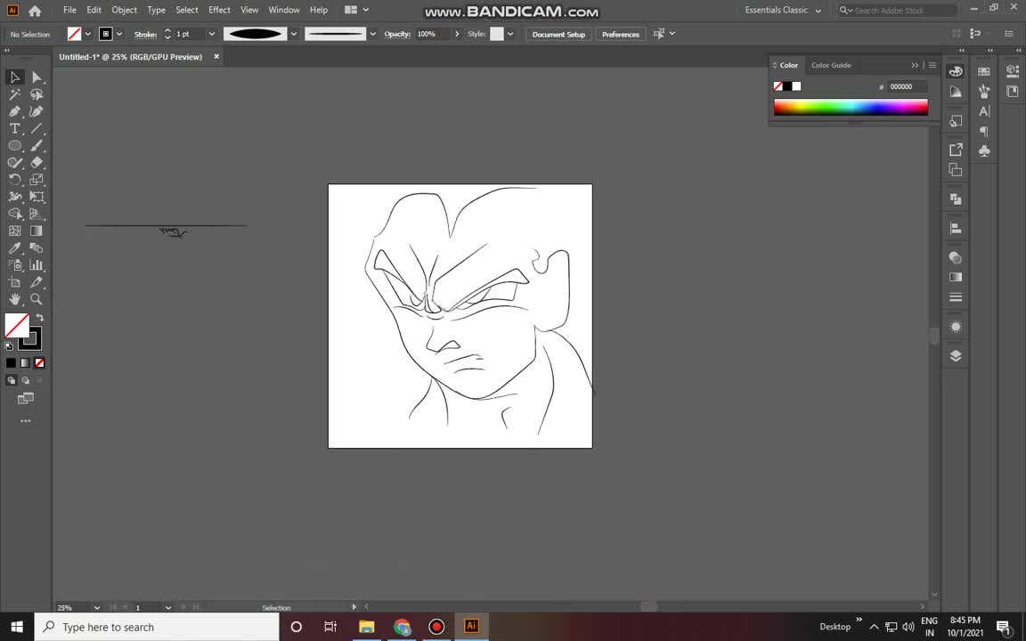1026x641 pixels.
Task: Expand the Opacity slider arrow
Action: pos(457,34)
